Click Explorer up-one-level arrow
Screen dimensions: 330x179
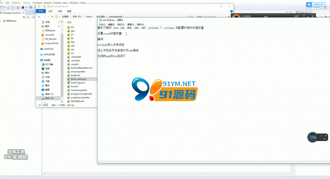52,17
